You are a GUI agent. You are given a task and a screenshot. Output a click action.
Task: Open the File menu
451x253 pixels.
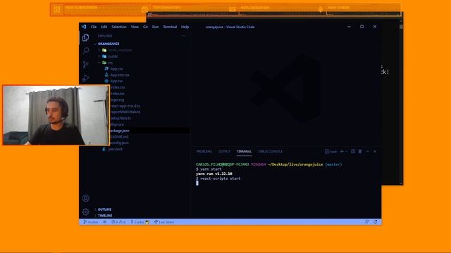pos(94,27)
